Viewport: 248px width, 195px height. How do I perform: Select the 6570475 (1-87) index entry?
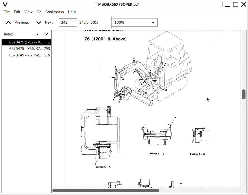pyautogui.click(x=26, y=42)
